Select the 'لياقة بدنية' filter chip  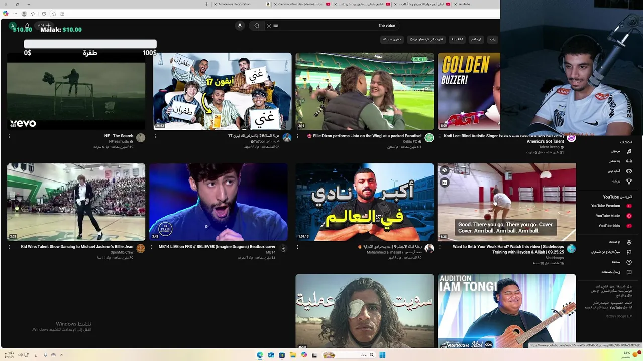pyautogui.click(x=457, y=39)
